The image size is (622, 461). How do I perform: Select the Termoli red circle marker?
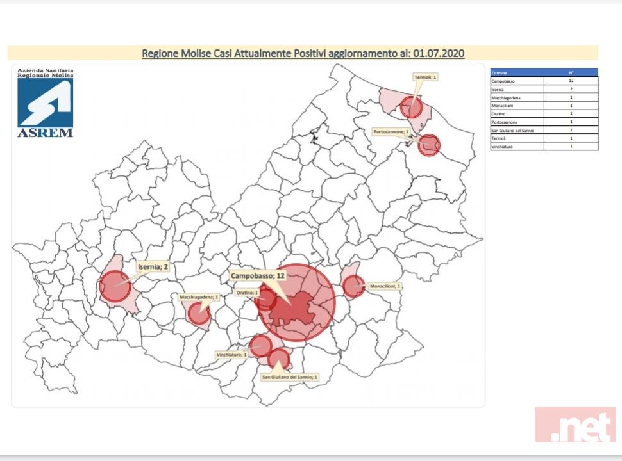pyautogui.click(x=411, y=107)
